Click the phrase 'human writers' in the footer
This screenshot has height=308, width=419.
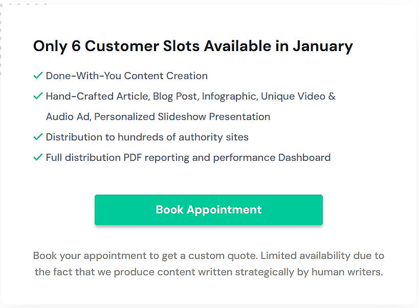point(347,272)
